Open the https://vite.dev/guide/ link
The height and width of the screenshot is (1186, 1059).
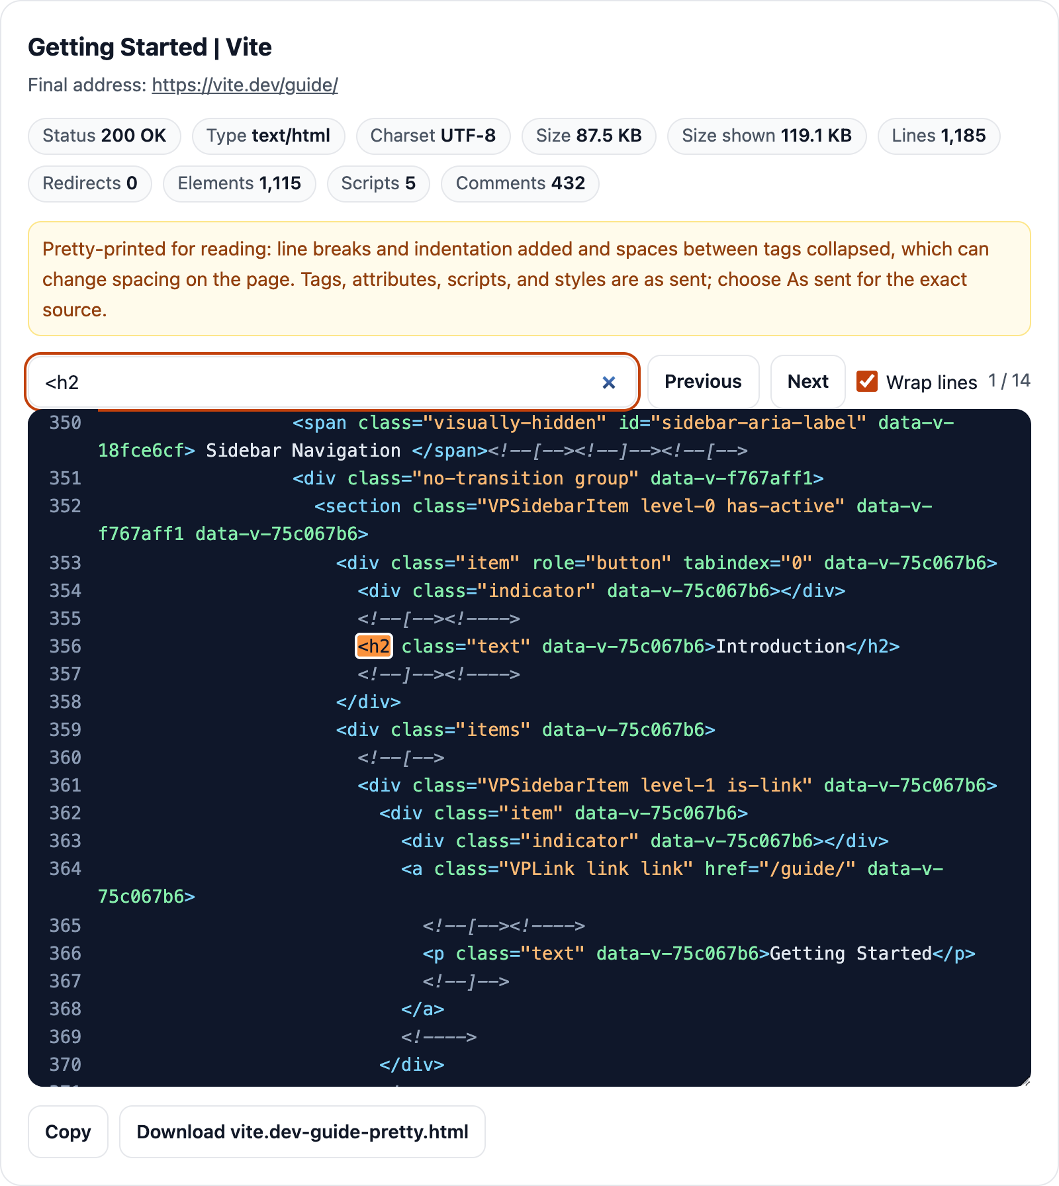click(x=245, y=85)
